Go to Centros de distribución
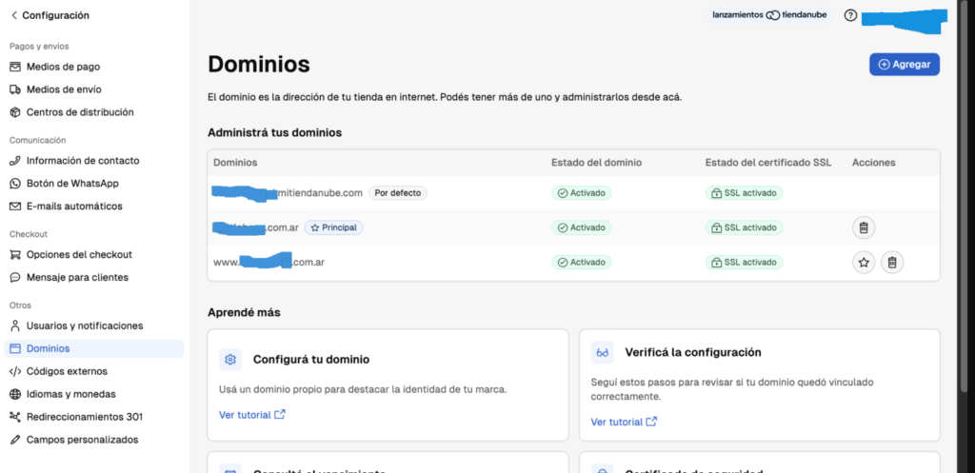975x473 pixels. (79, 112)
